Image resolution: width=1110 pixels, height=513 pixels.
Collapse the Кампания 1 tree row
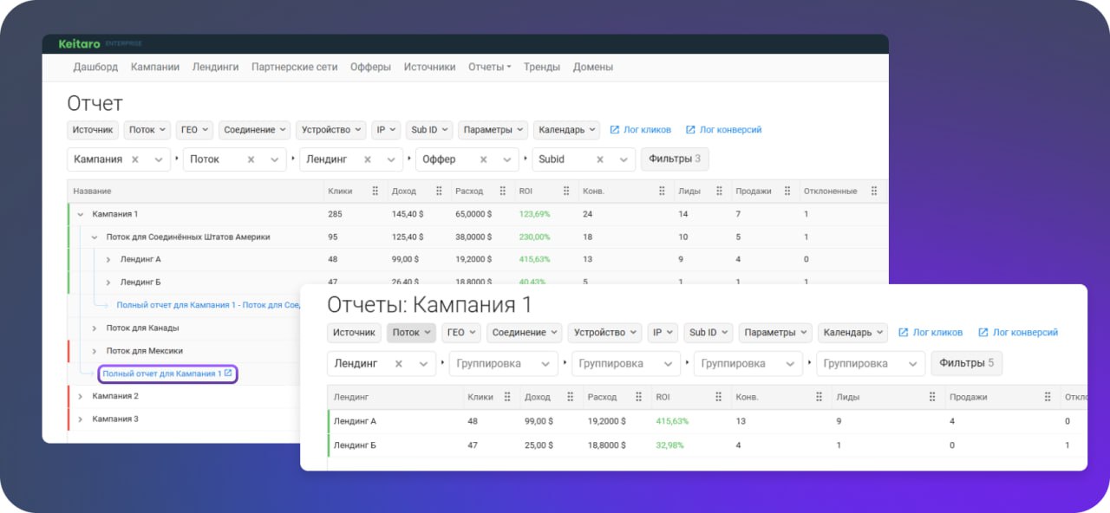(80, 214)
